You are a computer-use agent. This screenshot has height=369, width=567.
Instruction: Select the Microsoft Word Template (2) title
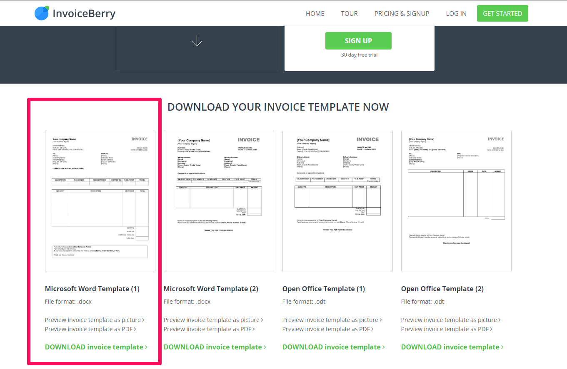(x=211, y=289)
